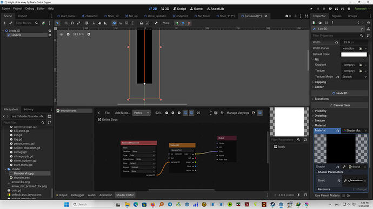
Task: Open the skeleton bone options icon
Action: point(156,23)
